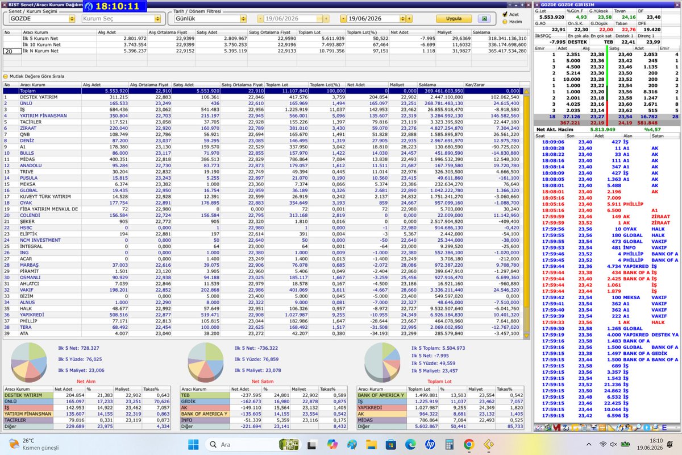Toggle Mutlak Değere Göre Sırala option
Screen dimensions: 682x455
[6, 76]
